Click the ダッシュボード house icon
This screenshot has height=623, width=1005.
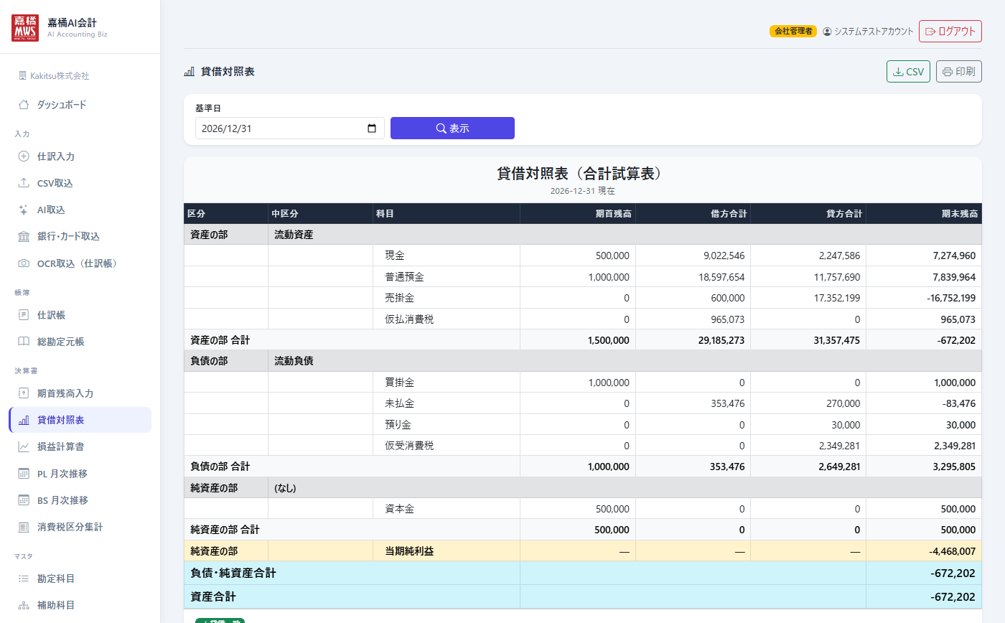[24, 105]
